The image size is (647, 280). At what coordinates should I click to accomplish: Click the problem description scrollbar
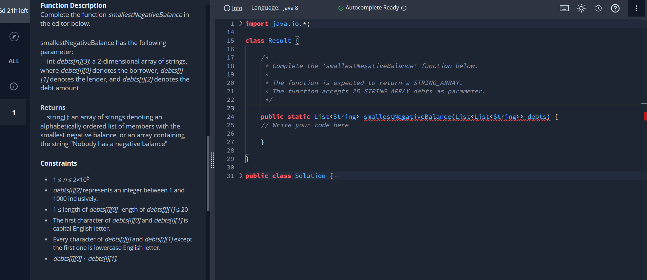(x=208, y=173)
